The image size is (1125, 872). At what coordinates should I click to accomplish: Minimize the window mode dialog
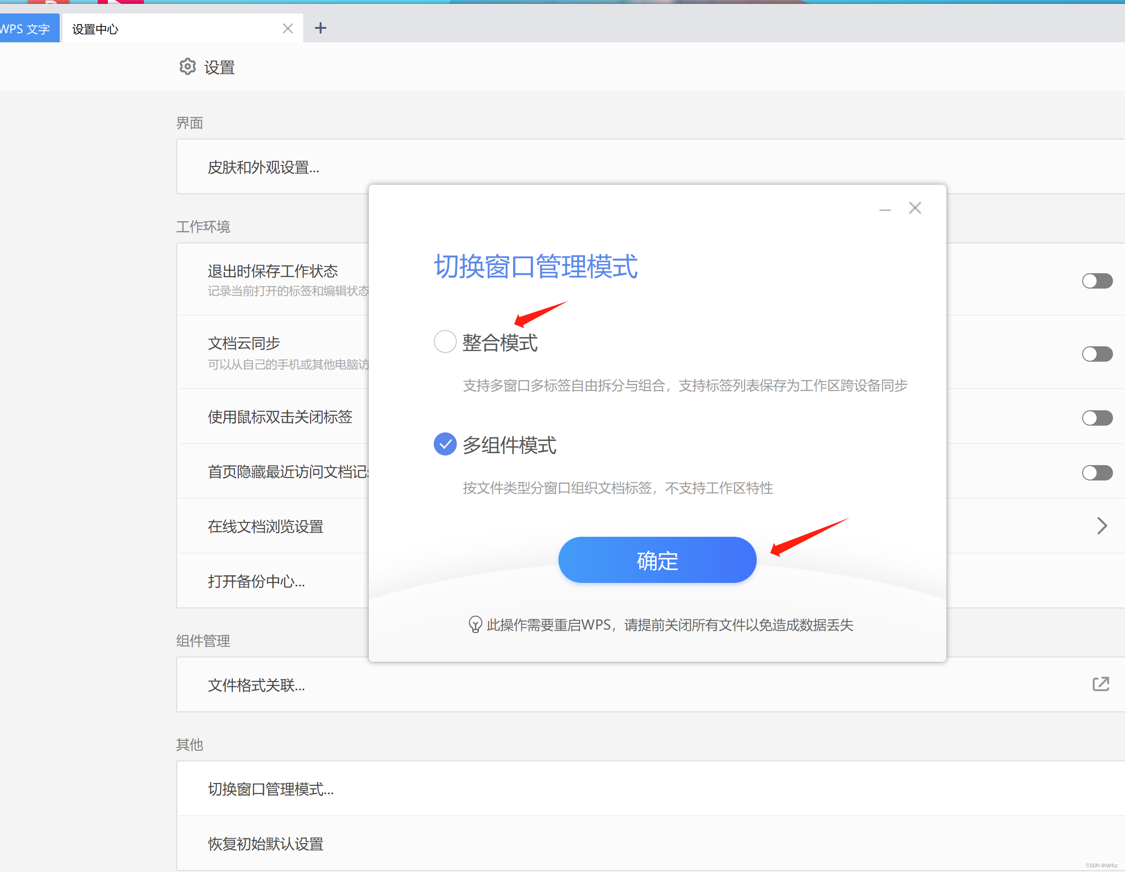point(885,210)
